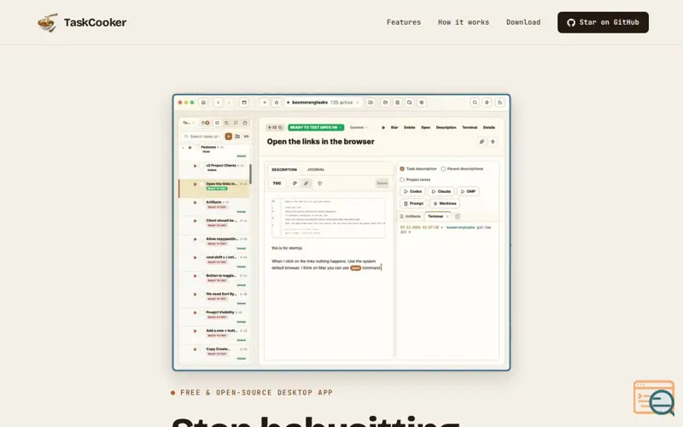Open the Download nav link
This screenshot has height=427, width=683.
[x=523, y=22]
